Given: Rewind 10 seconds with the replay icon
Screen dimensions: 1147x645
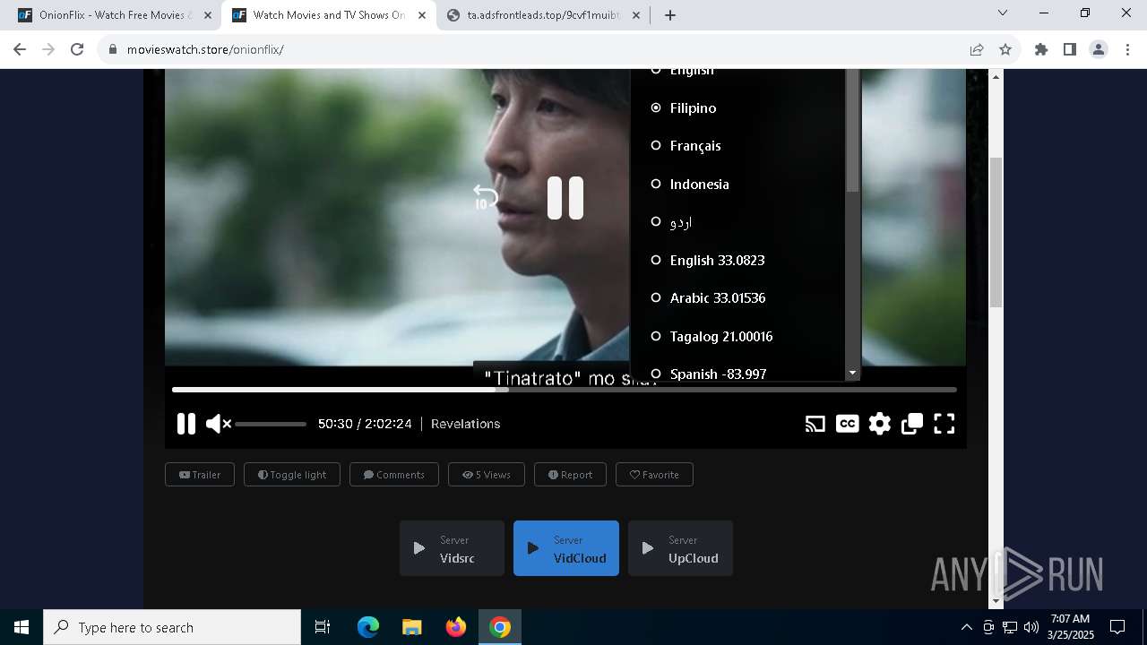Looking at the screenshot, I should pos(485,198).
